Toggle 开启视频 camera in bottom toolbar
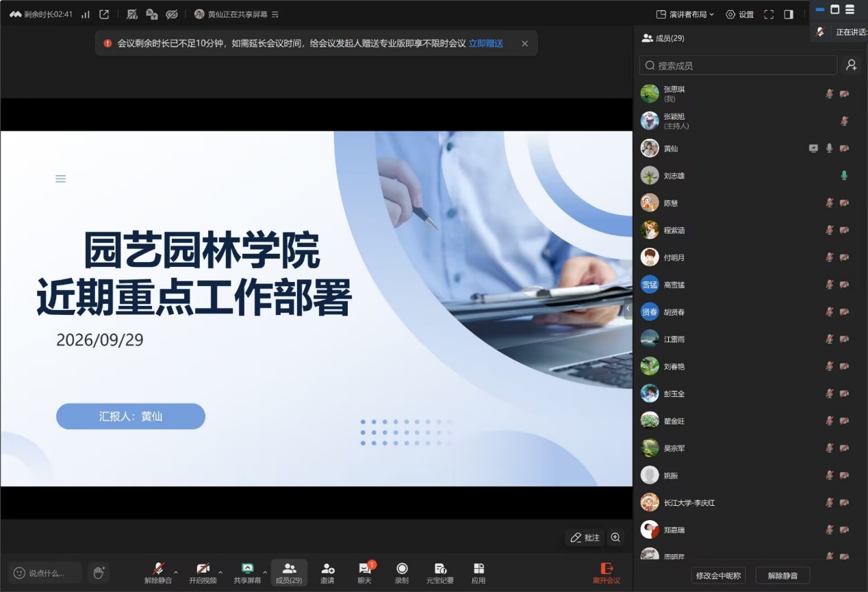The height and width of the screenshot is (592, 868). 203,574
